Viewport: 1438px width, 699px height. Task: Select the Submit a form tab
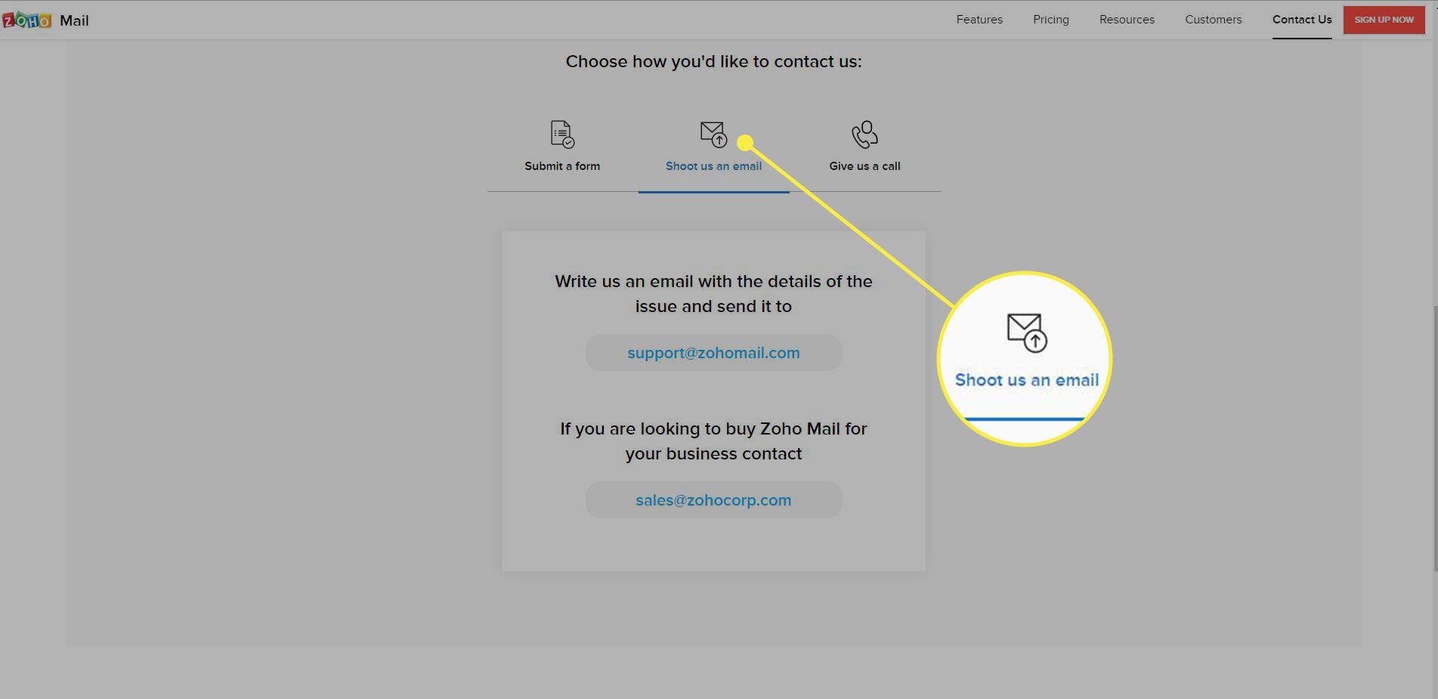(x=562, y=154)
